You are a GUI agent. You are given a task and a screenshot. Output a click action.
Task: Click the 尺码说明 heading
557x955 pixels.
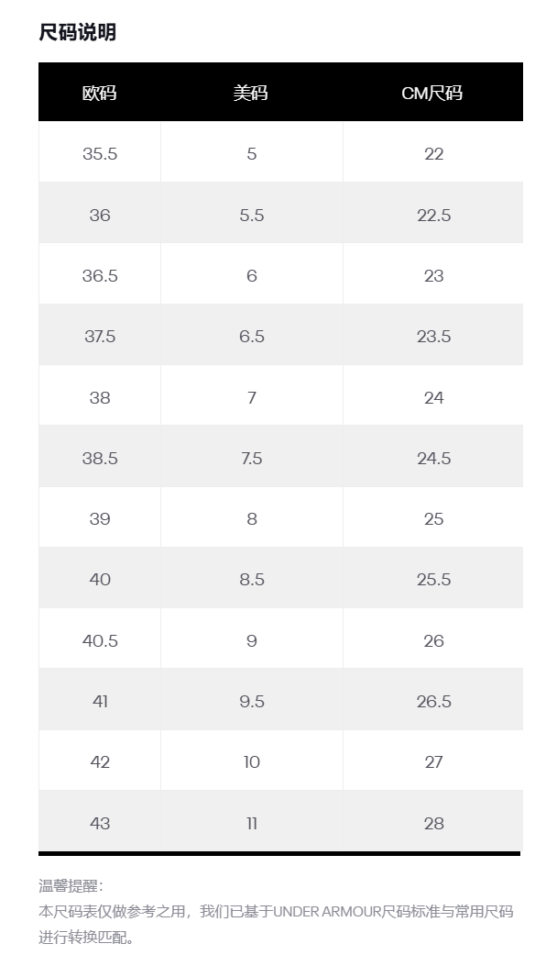tap(78, 33)
